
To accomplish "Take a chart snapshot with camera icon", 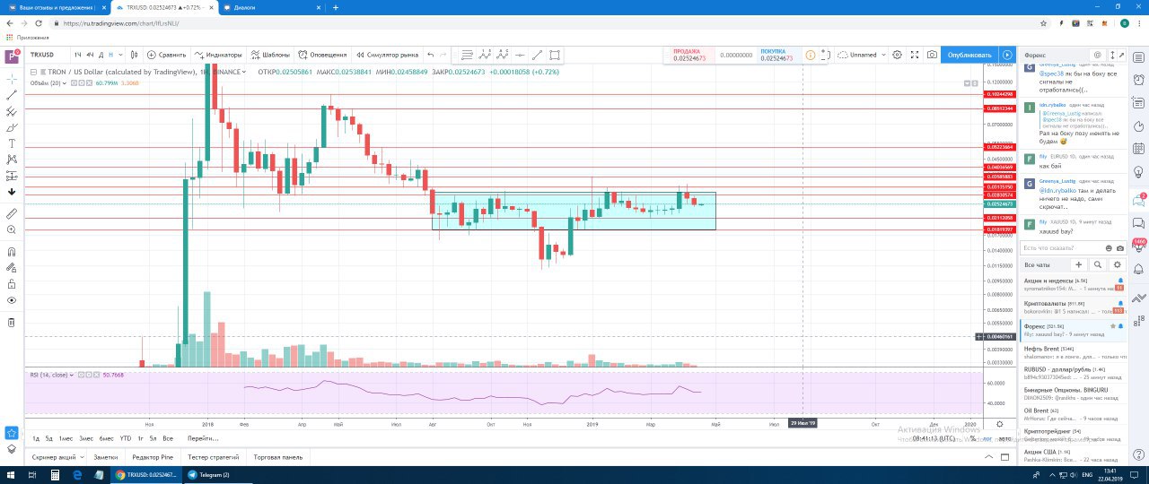I will tap(933, 55).
